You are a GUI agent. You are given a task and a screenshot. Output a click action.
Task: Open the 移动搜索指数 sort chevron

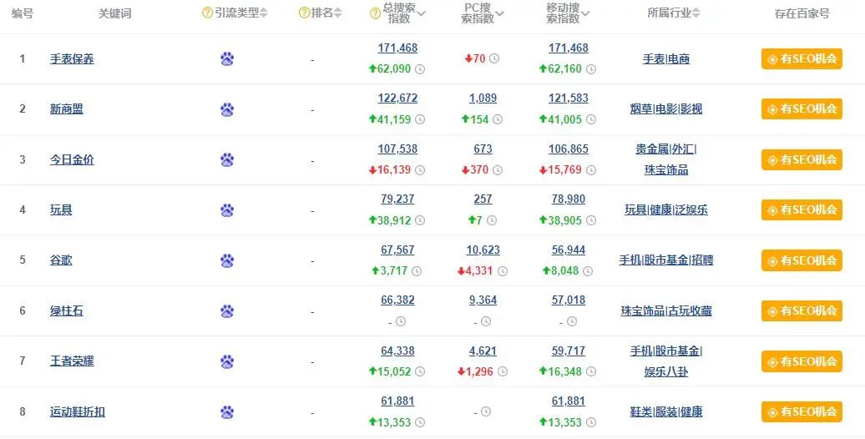(585, 14)
